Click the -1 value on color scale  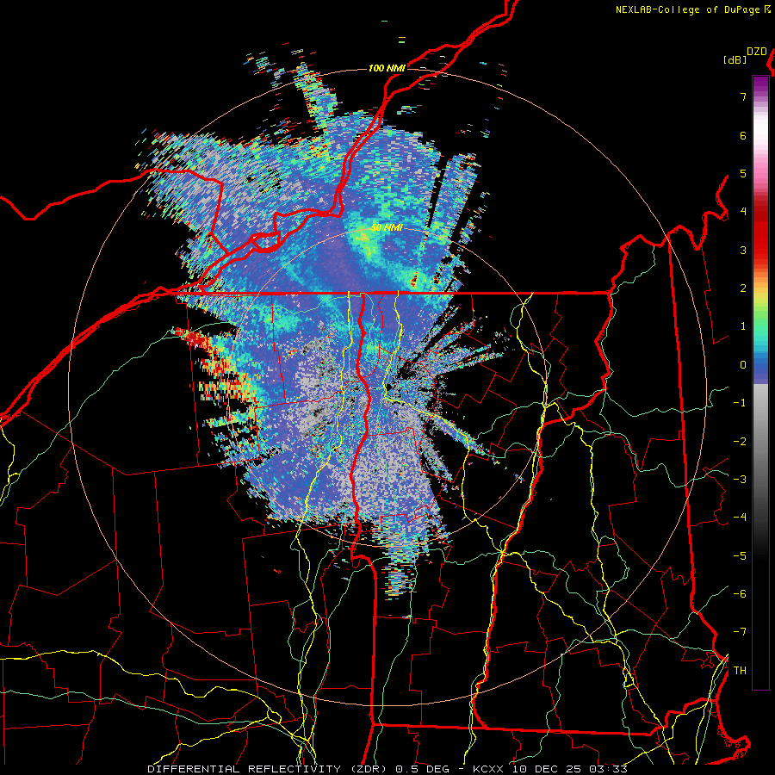740,403
